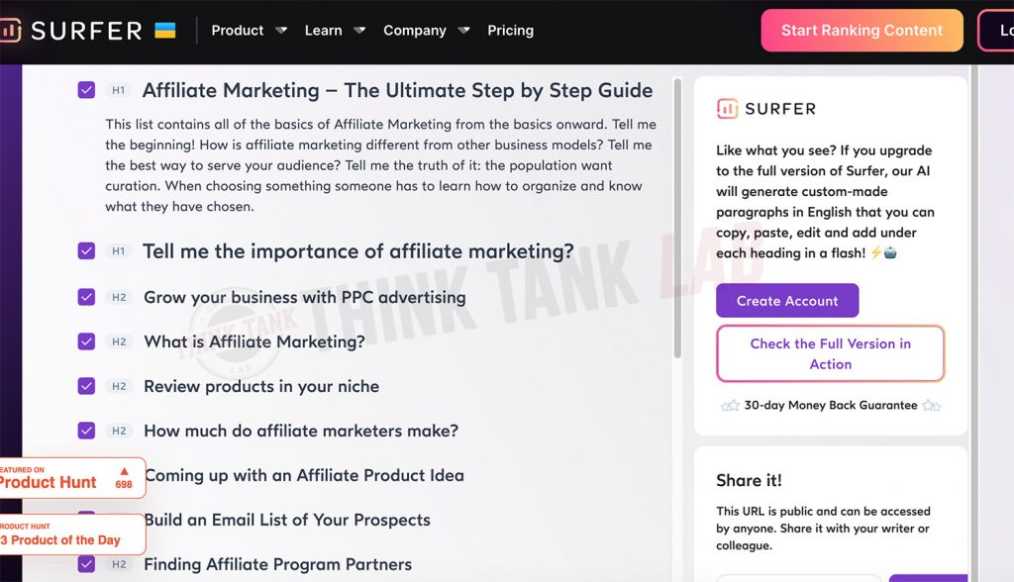Viewport: 1014px width, 582px height.
Task: Uncheck the 'Grow your business with PPC advertising' heading
Action: (86, 297)
